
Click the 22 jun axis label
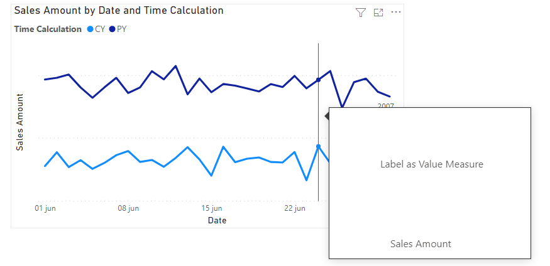point(295,208)
